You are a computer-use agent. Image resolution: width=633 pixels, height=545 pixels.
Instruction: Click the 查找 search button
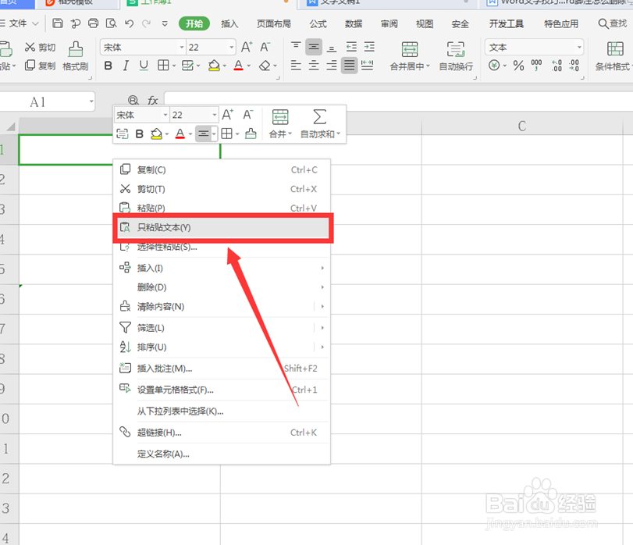click(612, 23)
